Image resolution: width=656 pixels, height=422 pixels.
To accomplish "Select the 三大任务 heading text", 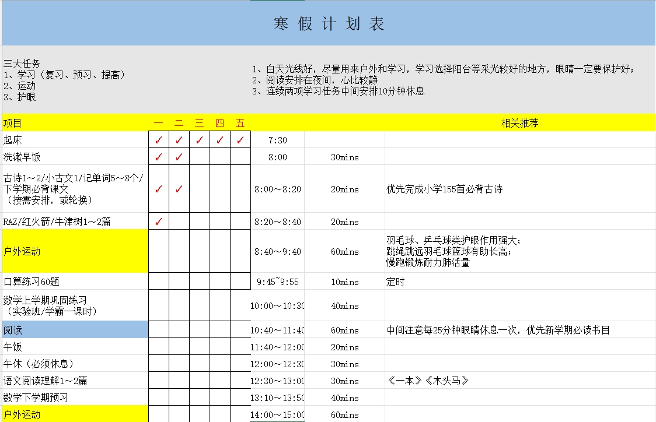I will [22, 64].
